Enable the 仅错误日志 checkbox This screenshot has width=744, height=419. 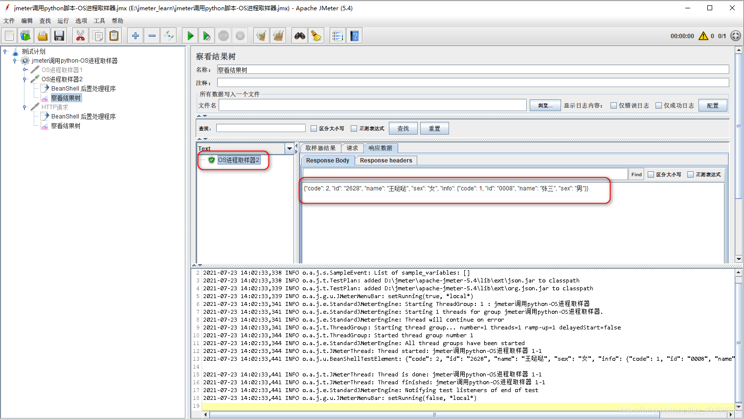click(x=614, y=105)
